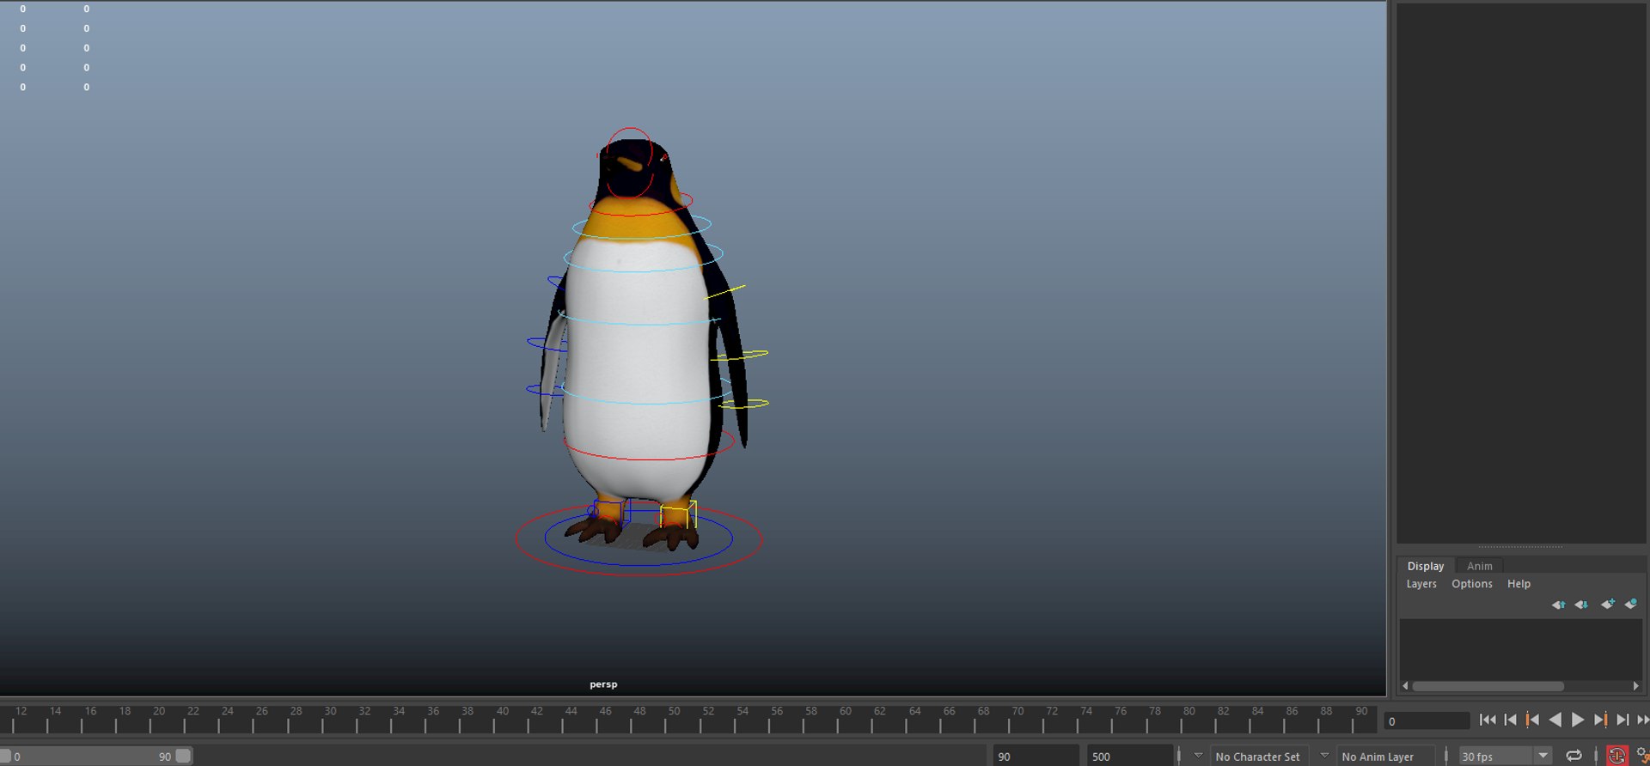Click the Layer Editor horizontal scrollbar thumb
Screen dimensions: 1650x766
(x=1488, y=686)
